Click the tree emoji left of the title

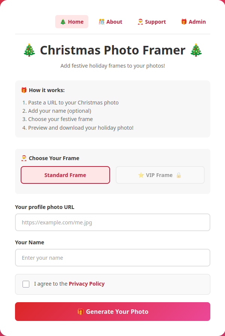click(x=29, y=50)
